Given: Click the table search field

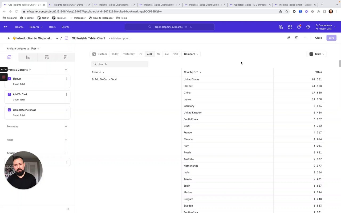Looking at the screenshot, I should pyautogui.click(x=120, y=64).
